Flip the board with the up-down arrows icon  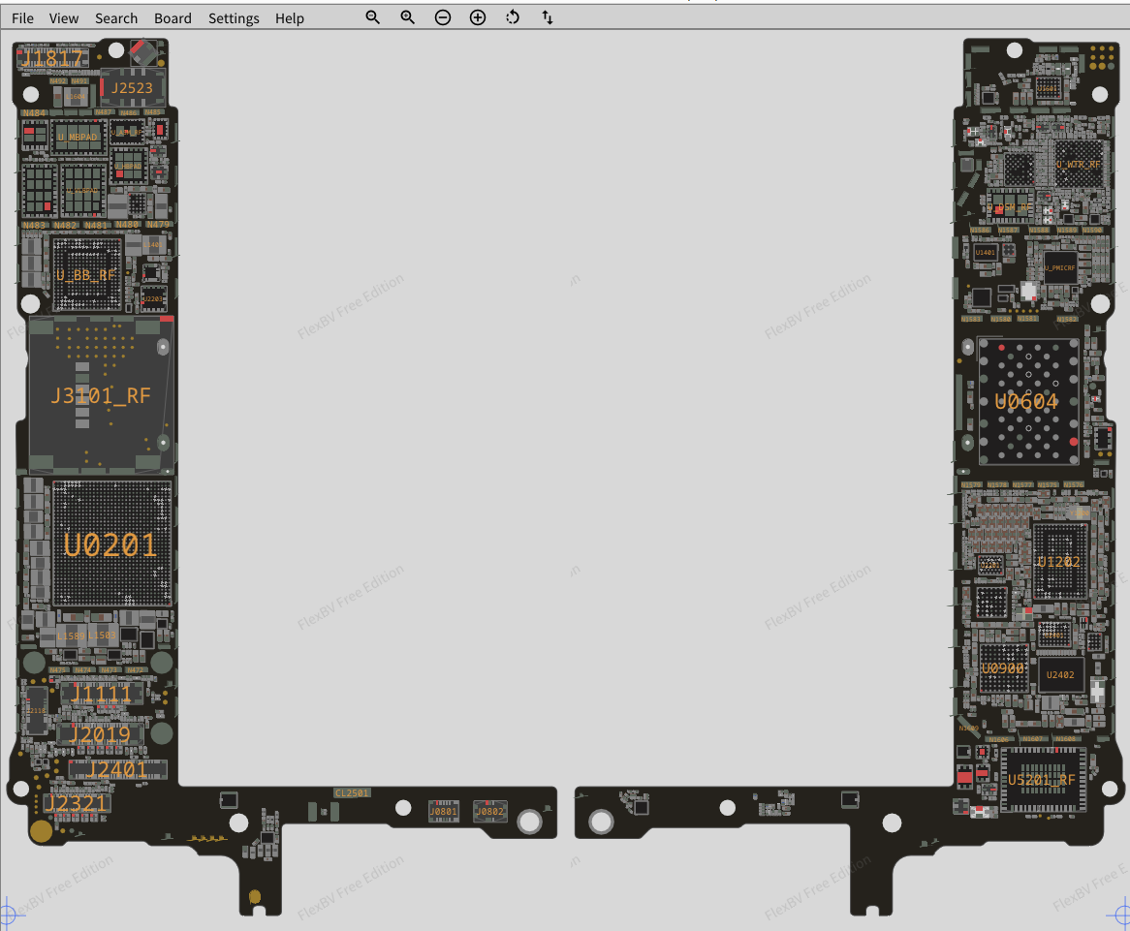tap(548, 17)
